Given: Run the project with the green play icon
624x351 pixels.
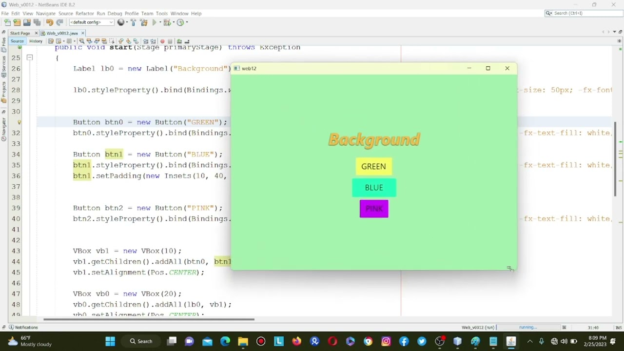Looking at the screenshot, I should click(155, 22).
